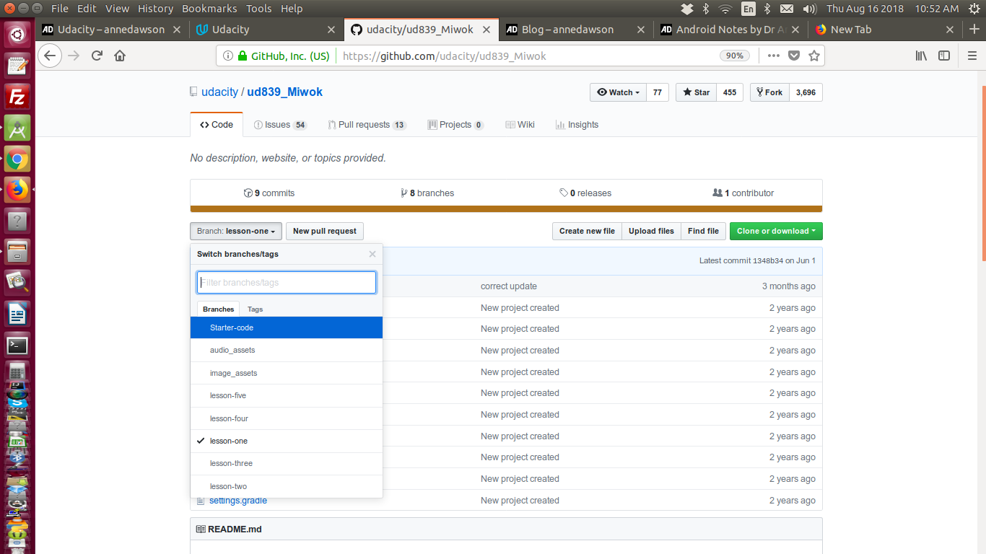Save page to Pocket icon

[794, 56]
